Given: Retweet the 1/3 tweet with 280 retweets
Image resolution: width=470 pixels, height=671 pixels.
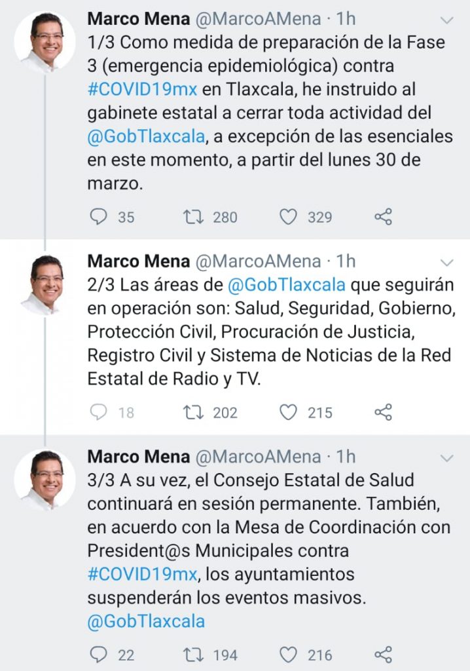Looking at the screenshot, I should (193, 217).
